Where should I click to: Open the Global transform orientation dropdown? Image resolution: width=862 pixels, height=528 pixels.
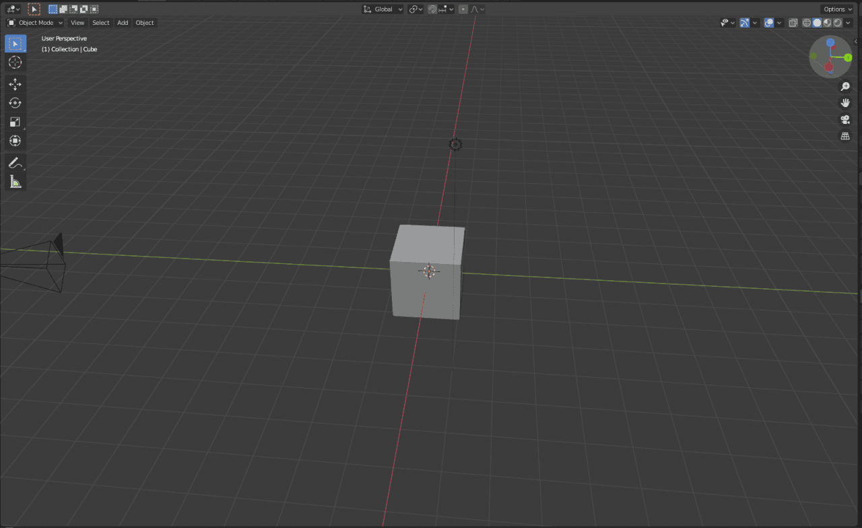click(x=382, y=9)
